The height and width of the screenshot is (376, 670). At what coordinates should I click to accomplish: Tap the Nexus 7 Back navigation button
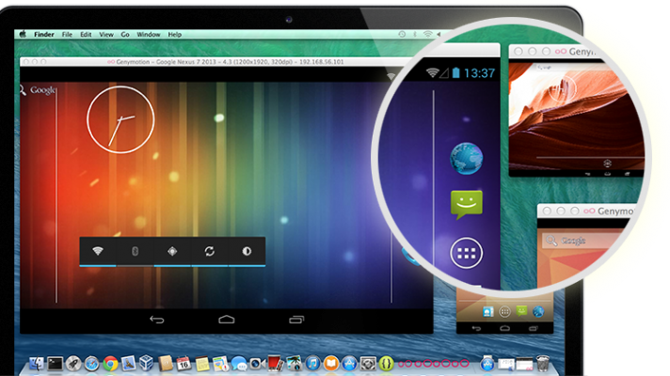click(x=157, y=320)
